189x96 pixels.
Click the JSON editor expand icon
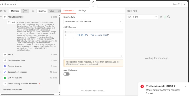click(121, 56)
